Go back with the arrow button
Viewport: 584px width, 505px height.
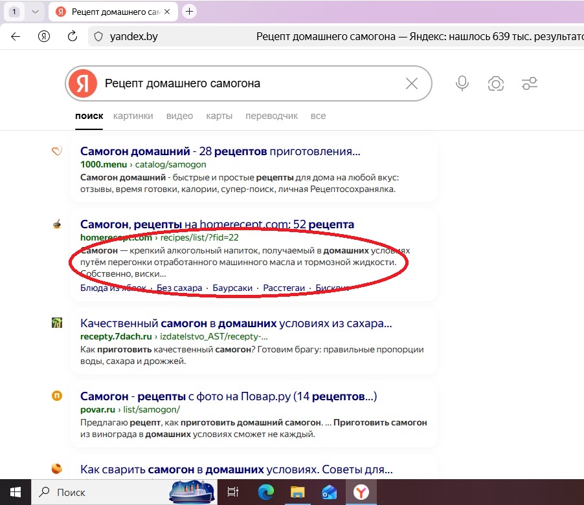point(16,36)
